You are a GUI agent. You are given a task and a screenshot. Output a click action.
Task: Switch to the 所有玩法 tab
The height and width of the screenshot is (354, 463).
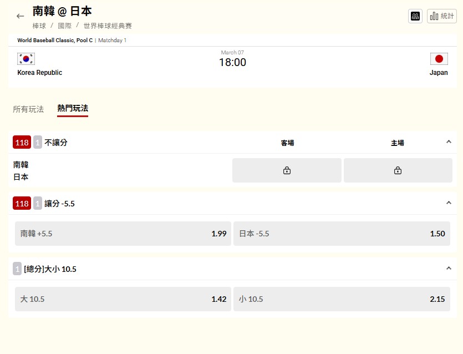[x=28, y=109]
